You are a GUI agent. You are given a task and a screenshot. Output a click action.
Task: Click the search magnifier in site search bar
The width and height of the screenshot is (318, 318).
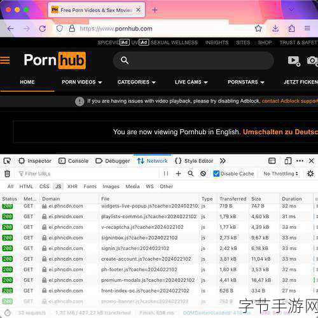point(125,60)
